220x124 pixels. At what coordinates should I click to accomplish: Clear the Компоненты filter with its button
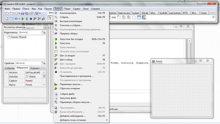point(44,32)
